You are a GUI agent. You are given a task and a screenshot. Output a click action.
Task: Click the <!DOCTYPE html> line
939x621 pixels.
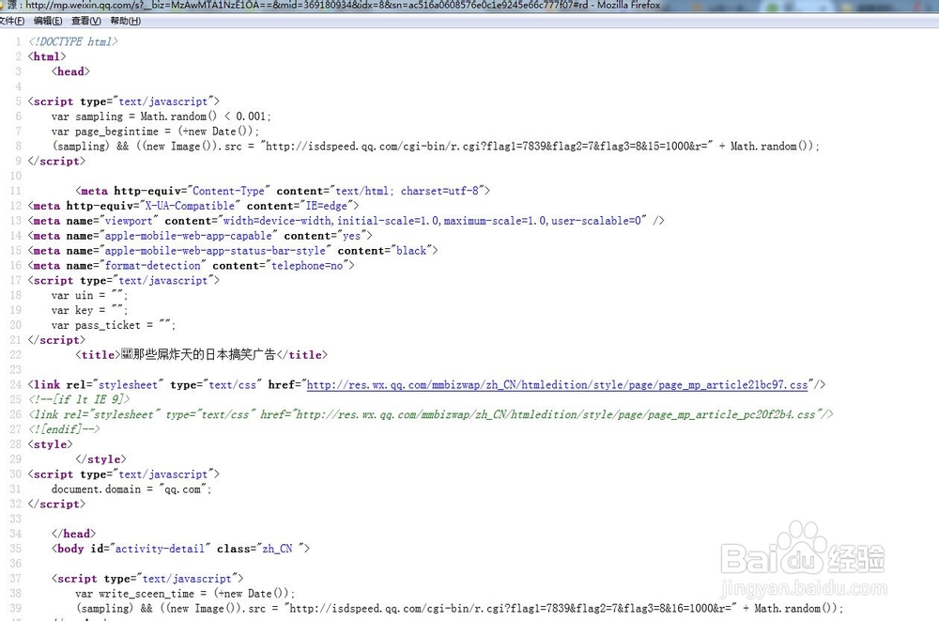coord(73,41)
